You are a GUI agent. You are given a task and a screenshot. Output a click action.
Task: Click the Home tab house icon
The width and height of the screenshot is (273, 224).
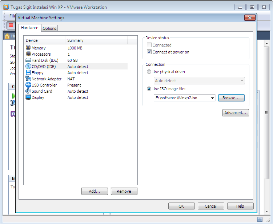(x=7, y=36)
